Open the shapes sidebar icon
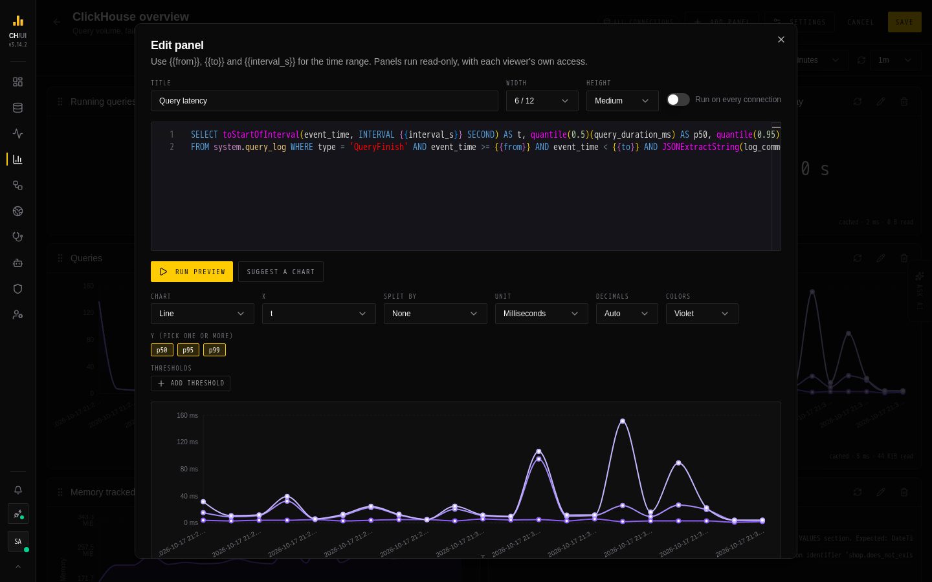The width and height of the screenshot is (932, 582). coord(17,186)
